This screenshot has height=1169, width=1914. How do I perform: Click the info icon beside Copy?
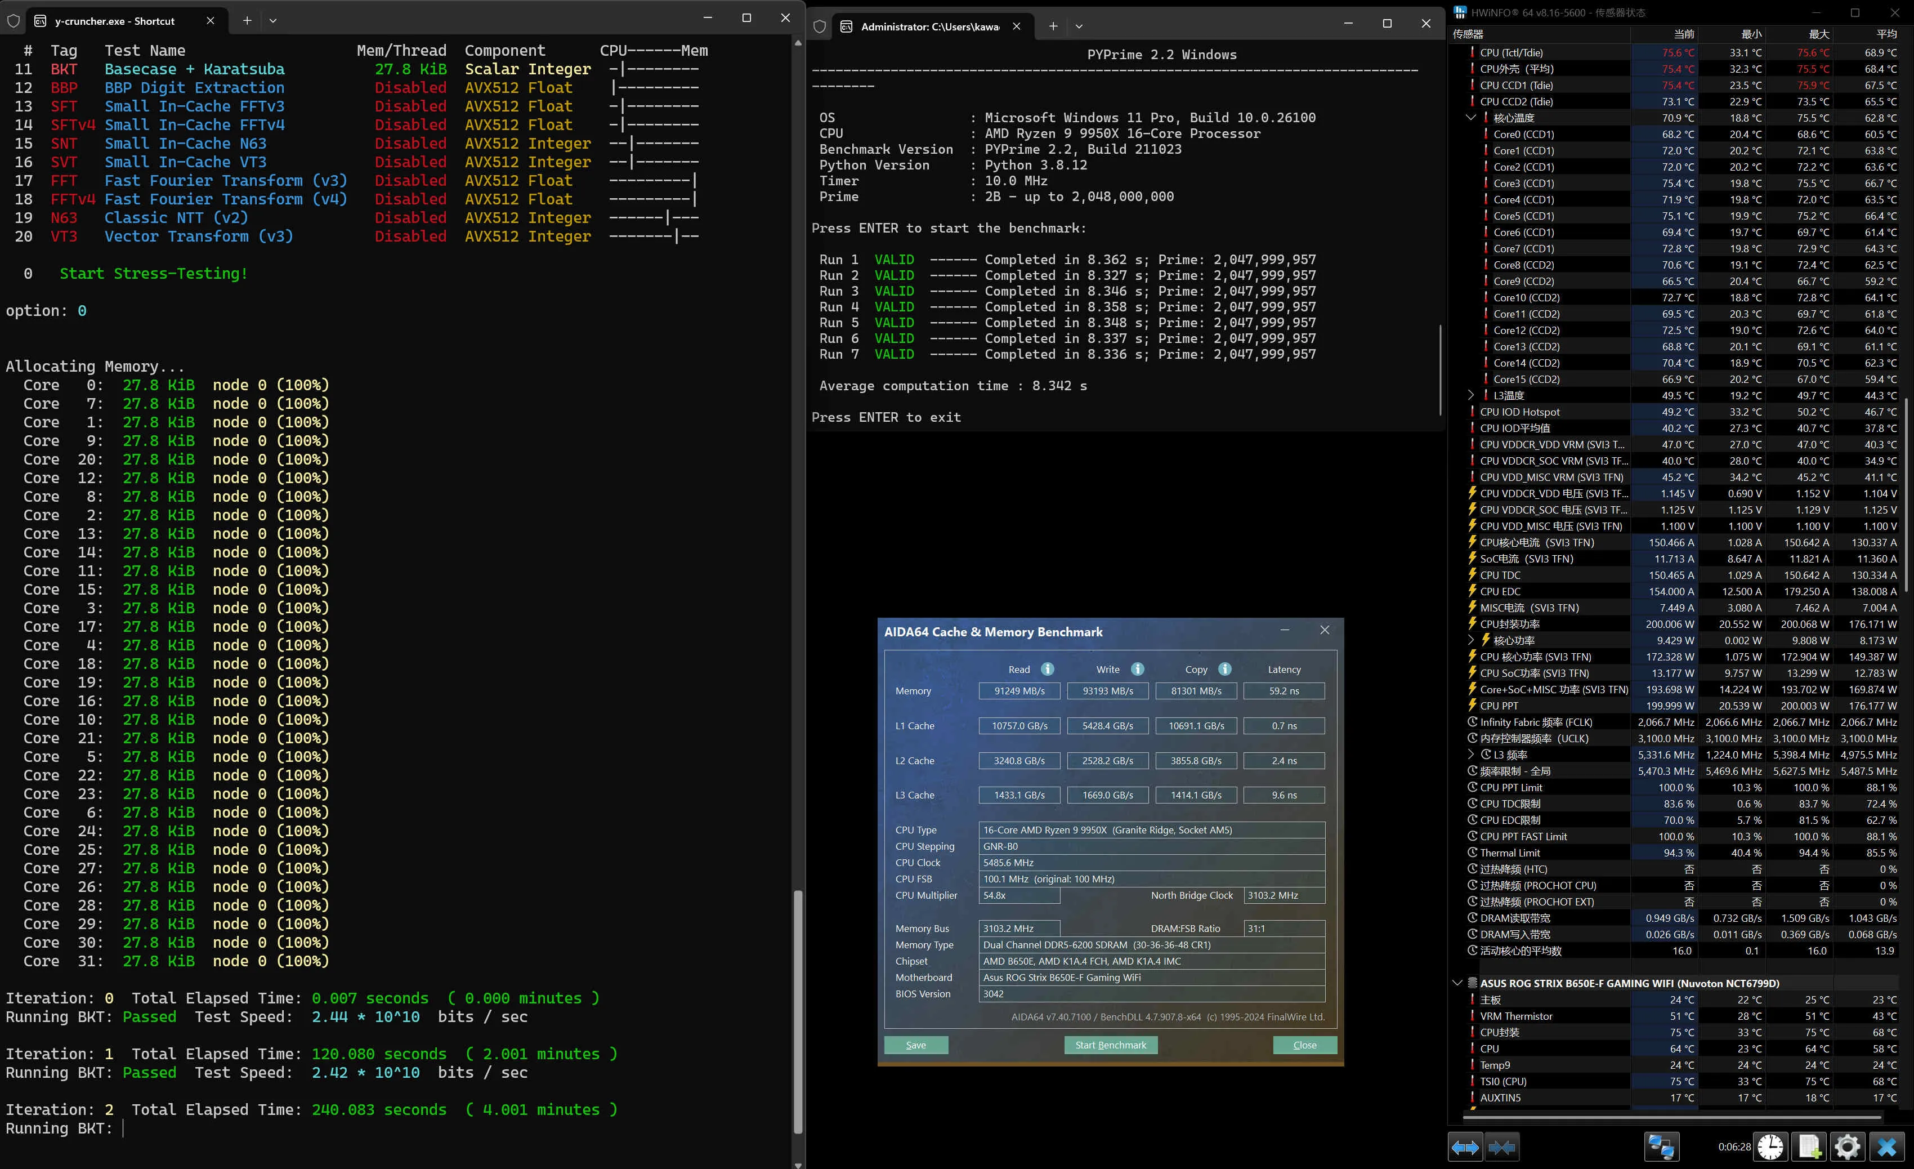pyautogui.click(x=1225, y=669)
